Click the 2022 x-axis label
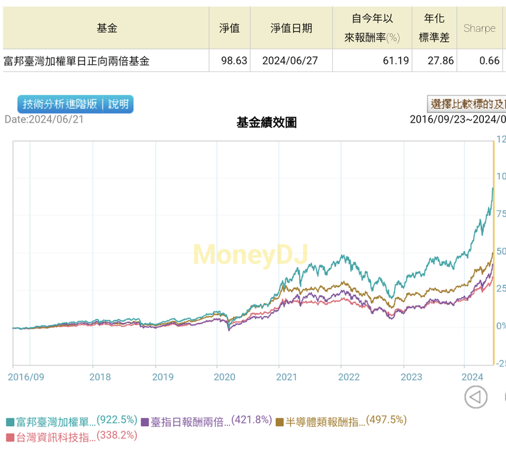 (x=349, y=377)
